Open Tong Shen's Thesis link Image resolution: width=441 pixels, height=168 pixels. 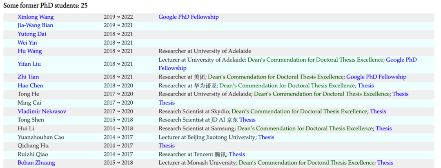(247, 120)
